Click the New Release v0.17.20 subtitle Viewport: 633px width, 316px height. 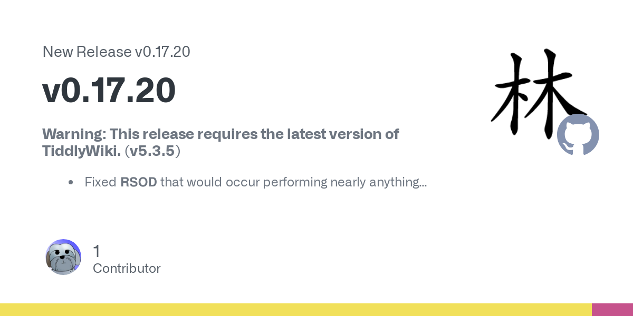pos(116,52)
